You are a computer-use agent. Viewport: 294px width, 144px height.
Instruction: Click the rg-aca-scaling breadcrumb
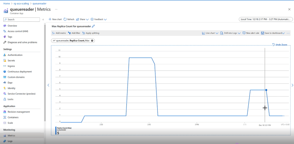[21, 4]
